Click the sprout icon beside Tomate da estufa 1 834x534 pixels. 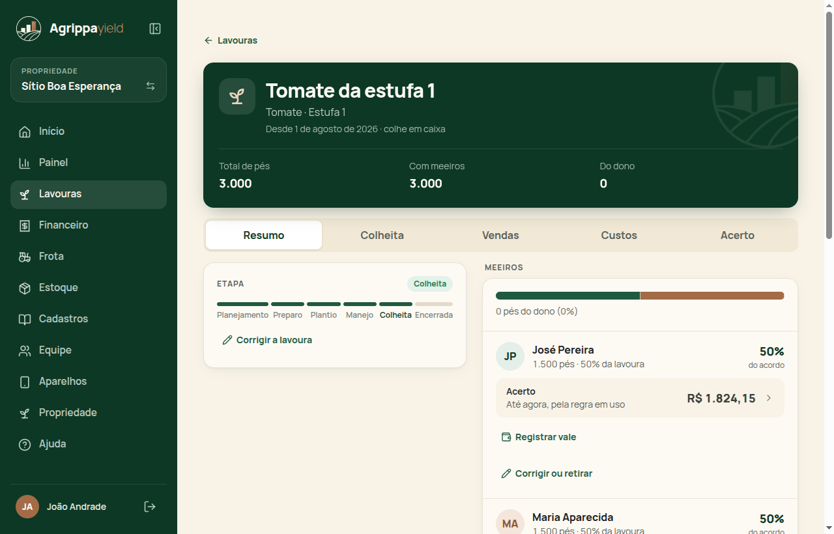pyautogui.click(x=237, y=96)
